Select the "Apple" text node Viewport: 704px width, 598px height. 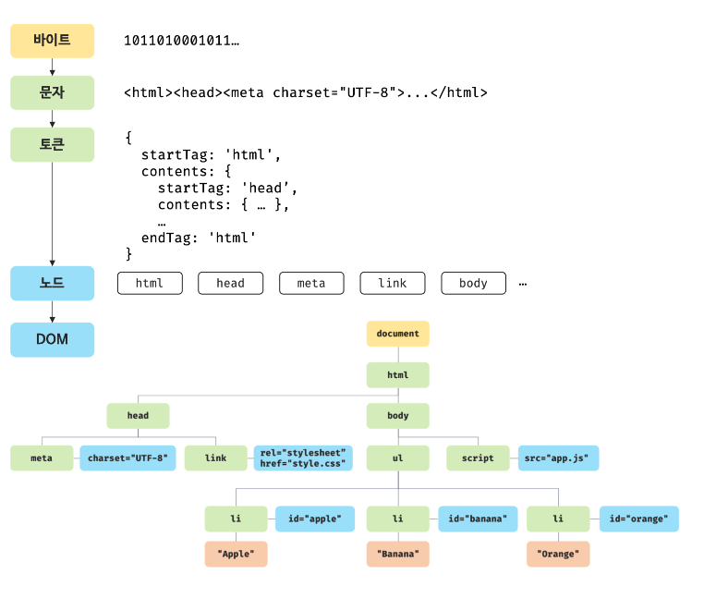pos(237,554)
